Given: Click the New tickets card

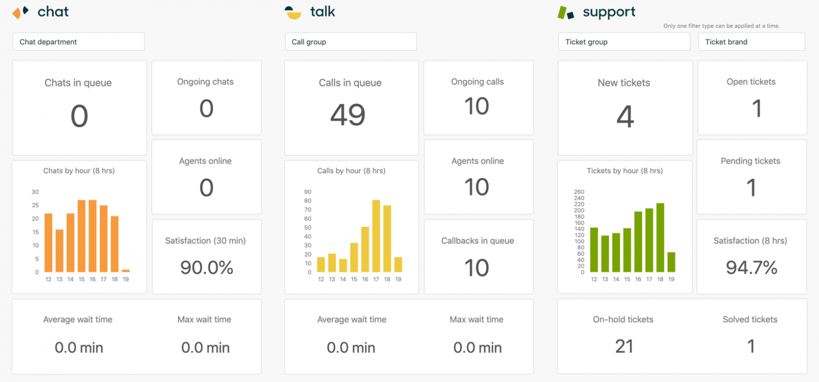Looking at the screenshot, I should click(x=625, y=107).
